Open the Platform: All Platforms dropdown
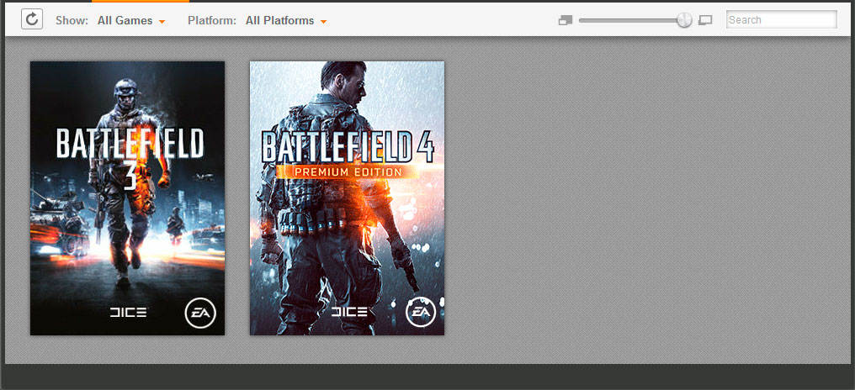Screen dimensions: 855x390 tap(286, 21)
